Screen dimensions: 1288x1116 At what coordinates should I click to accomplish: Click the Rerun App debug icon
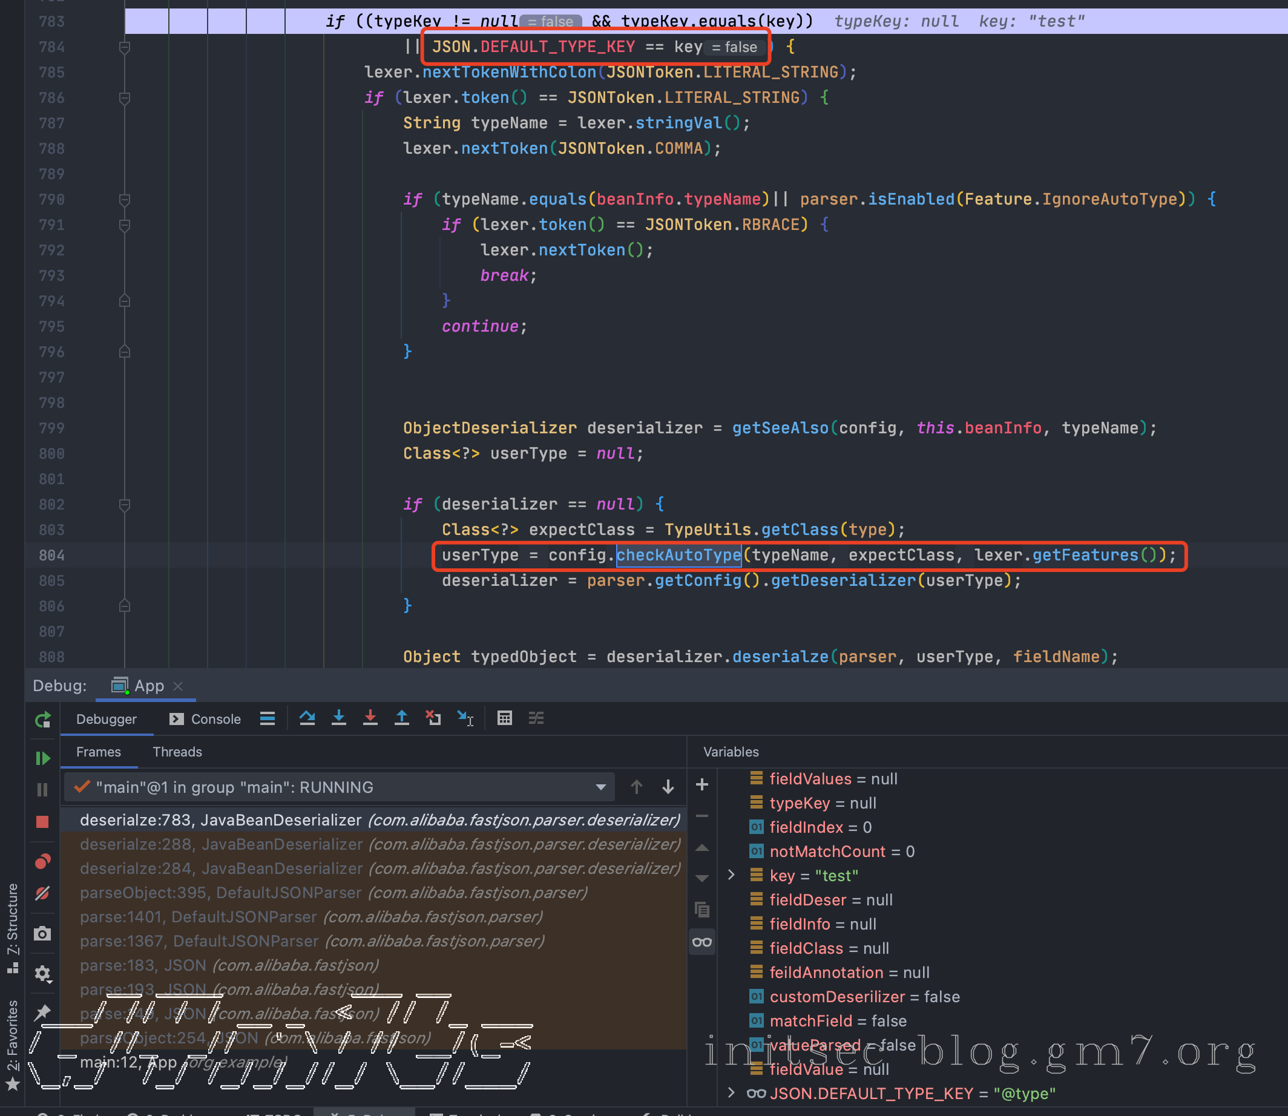point(42,720)
